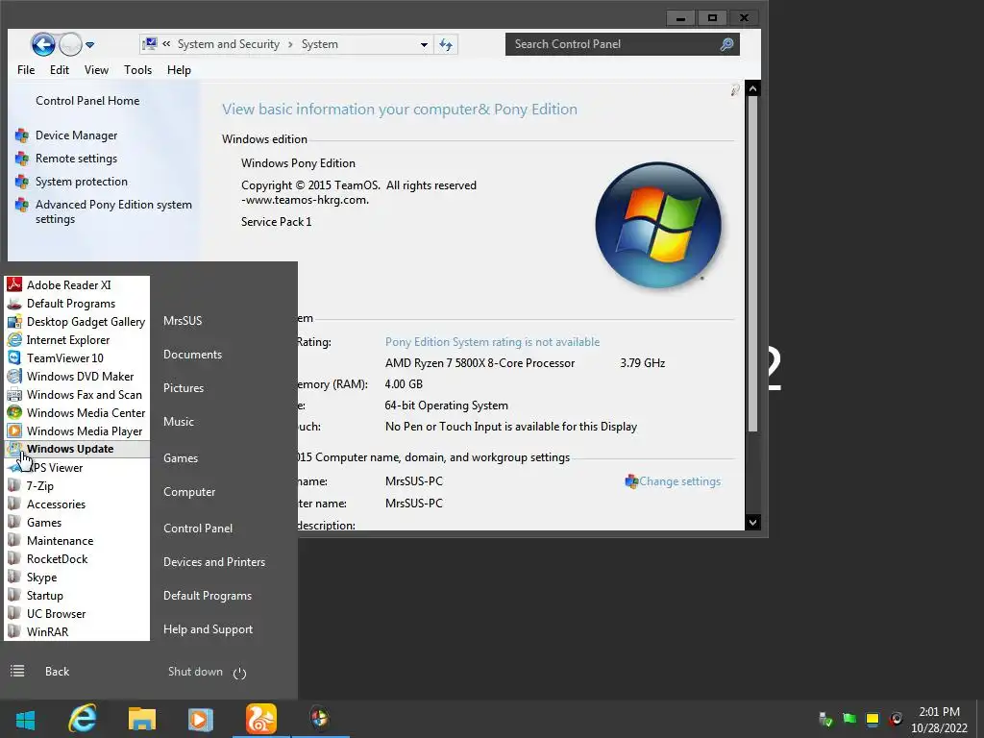Click the Default Programs icon in programs list
984x738 pixels.
[x=14, y=304]
